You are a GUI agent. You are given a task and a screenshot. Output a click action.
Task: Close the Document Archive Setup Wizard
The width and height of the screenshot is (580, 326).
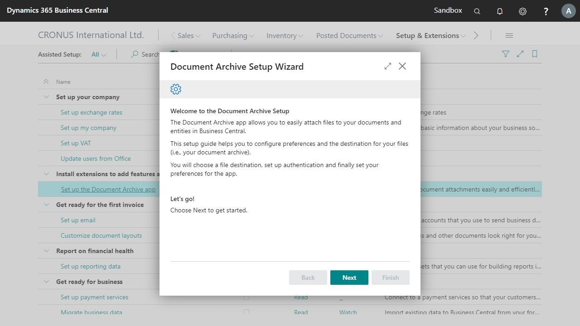pyautogui.click(x=402, y=66)
